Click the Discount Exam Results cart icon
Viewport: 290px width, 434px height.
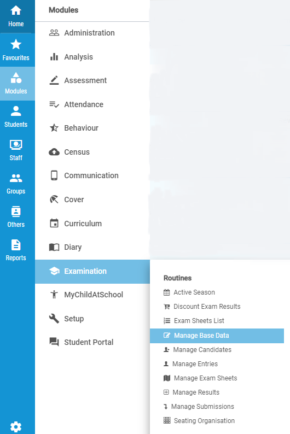click(167, 307)
